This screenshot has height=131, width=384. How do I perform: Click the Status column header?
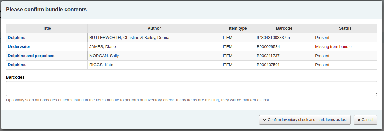tap(345, 28)
